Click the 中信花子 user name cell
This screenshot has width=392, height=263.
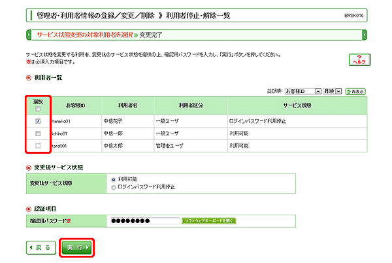[113, 121]
